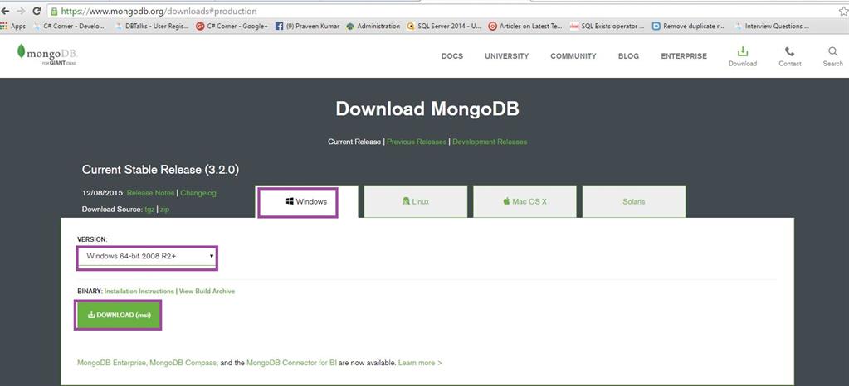This screenshot has width=849, height=386.
Task: Click the browser back arrow
Action: point(6,11)
